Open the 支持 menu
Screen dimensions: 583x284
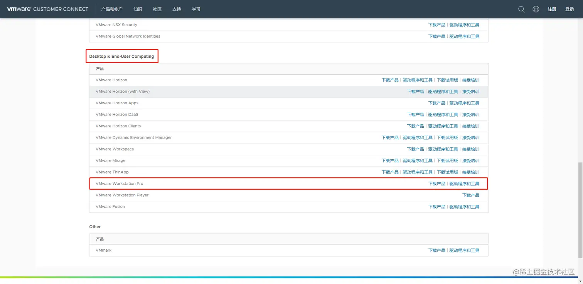tap(177, 9)
